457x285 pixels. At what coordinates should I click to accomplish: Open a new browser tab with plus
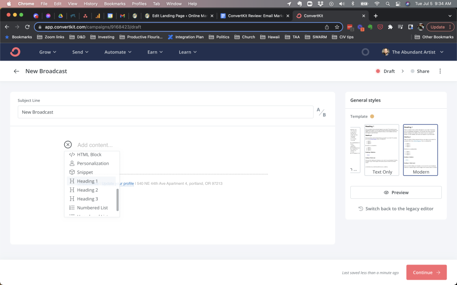pyautogui.click(x=376, y=16)
